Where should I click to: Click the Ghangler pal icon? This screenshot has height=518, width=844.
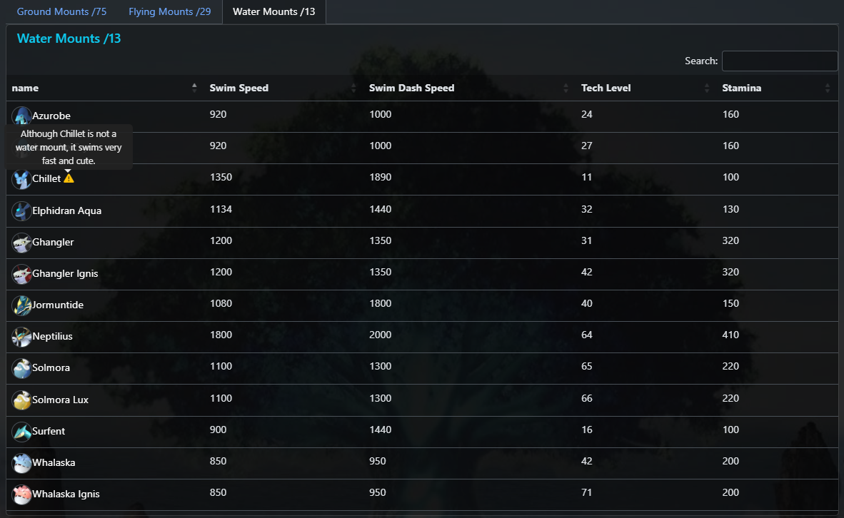[21, 243]
